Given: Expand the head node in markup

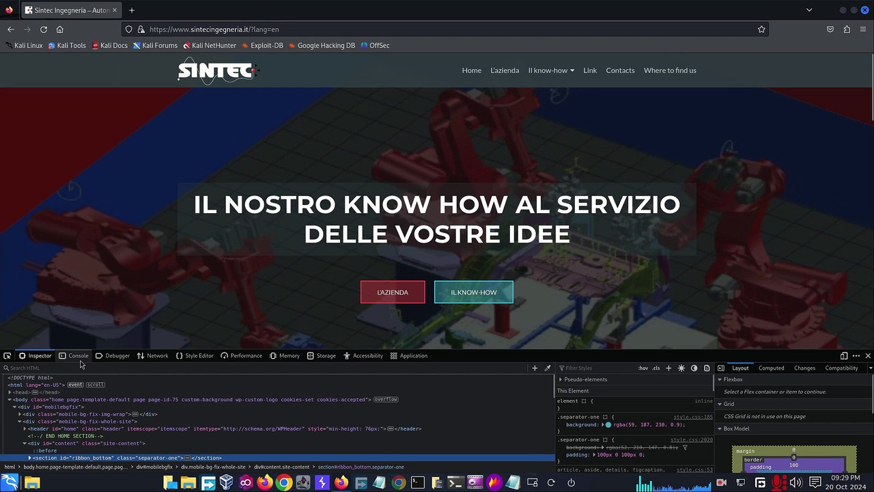Looking at the screenshot, I should click(x=10, y=392).
